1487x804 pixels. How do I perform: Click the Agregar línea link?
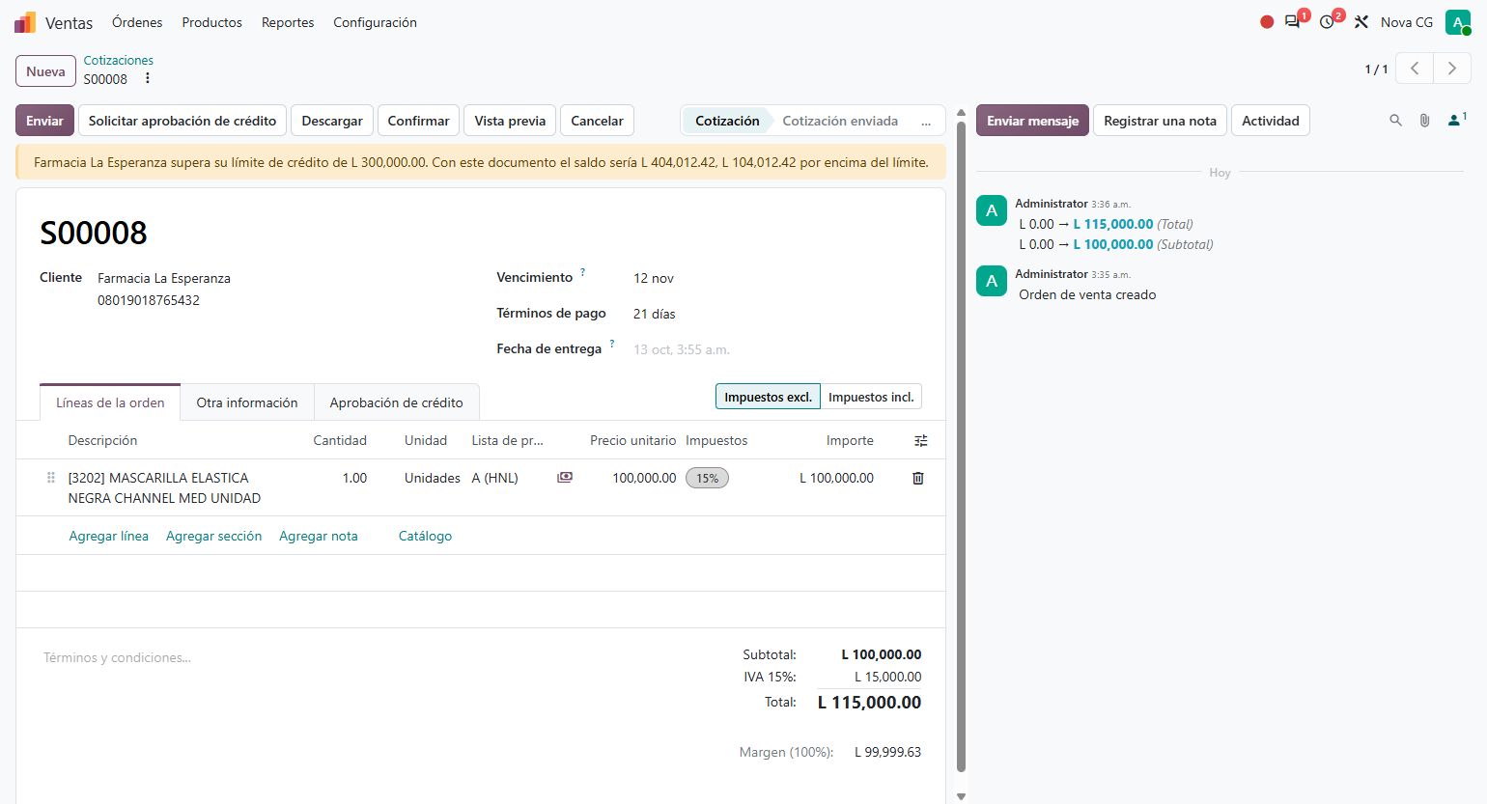109,536
